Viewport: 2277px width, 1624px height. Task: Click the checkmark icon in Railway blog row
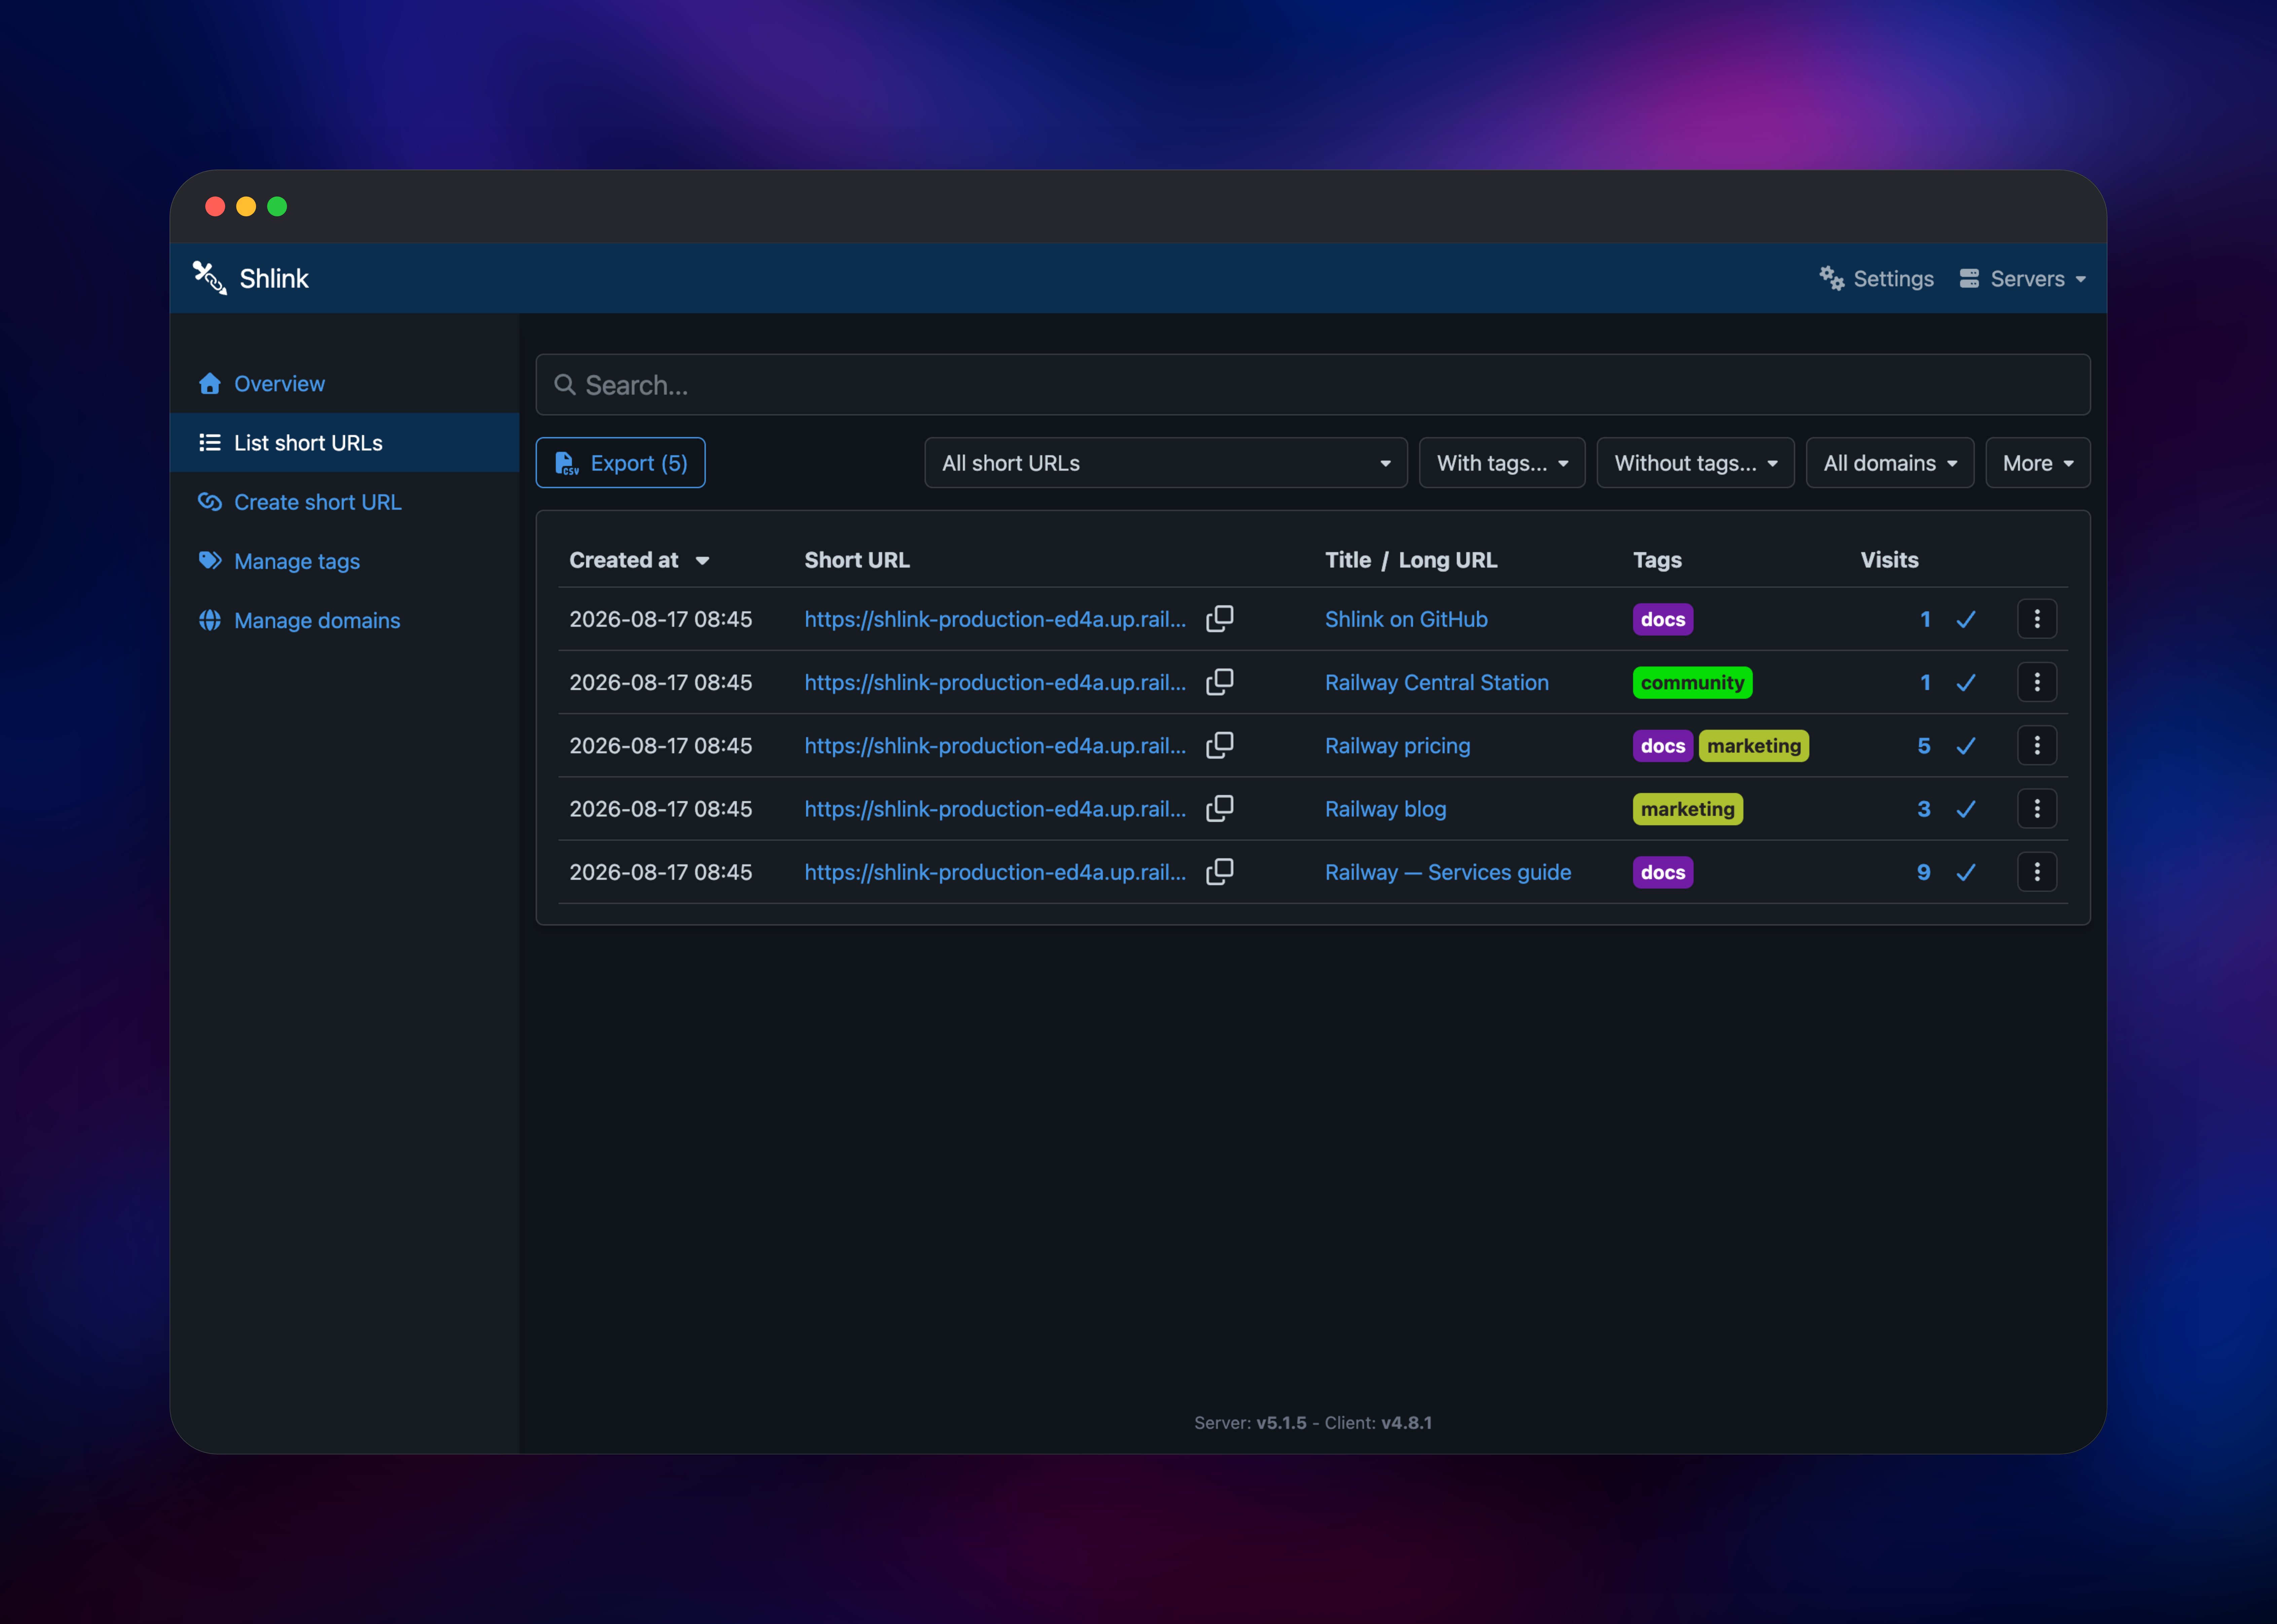point(1966,809)
